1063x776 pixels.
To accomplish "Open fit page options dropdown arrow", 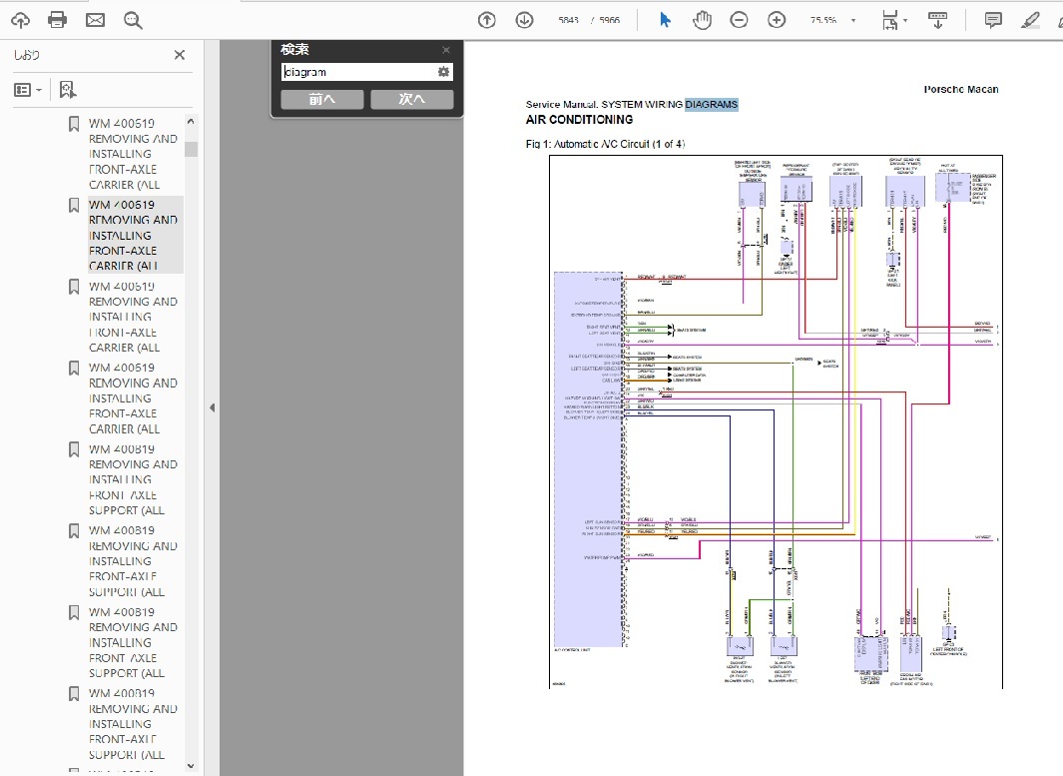I will [x=905, y=20].
